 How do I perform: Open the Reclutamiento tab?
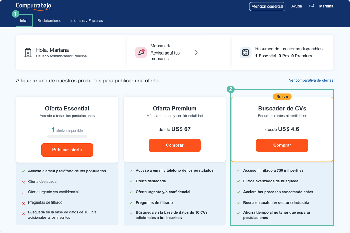pyautogui.click(x=49, y=21)
